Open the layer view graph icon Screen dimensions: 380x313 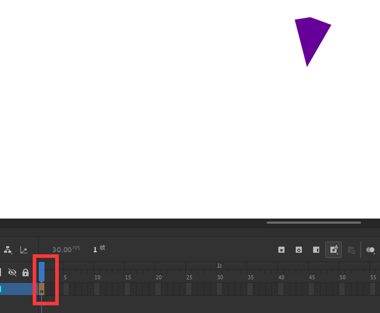coord(23,250)
